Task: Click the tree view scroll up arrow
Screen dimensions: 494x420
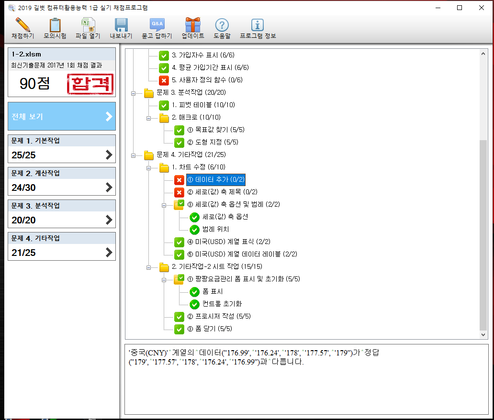Action: click(x=483, y=54)
